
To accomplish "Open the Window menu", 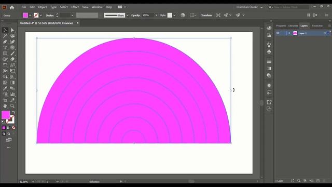I will pos(97,7).
